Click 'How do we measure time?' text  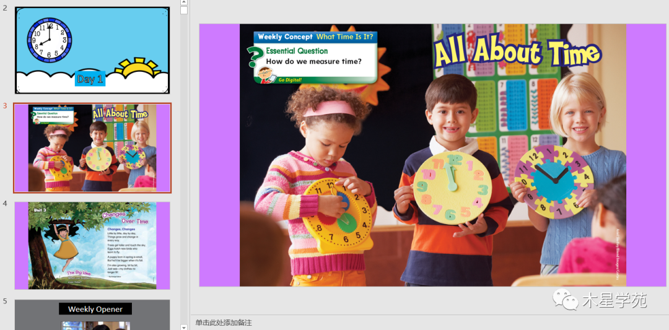313,61
